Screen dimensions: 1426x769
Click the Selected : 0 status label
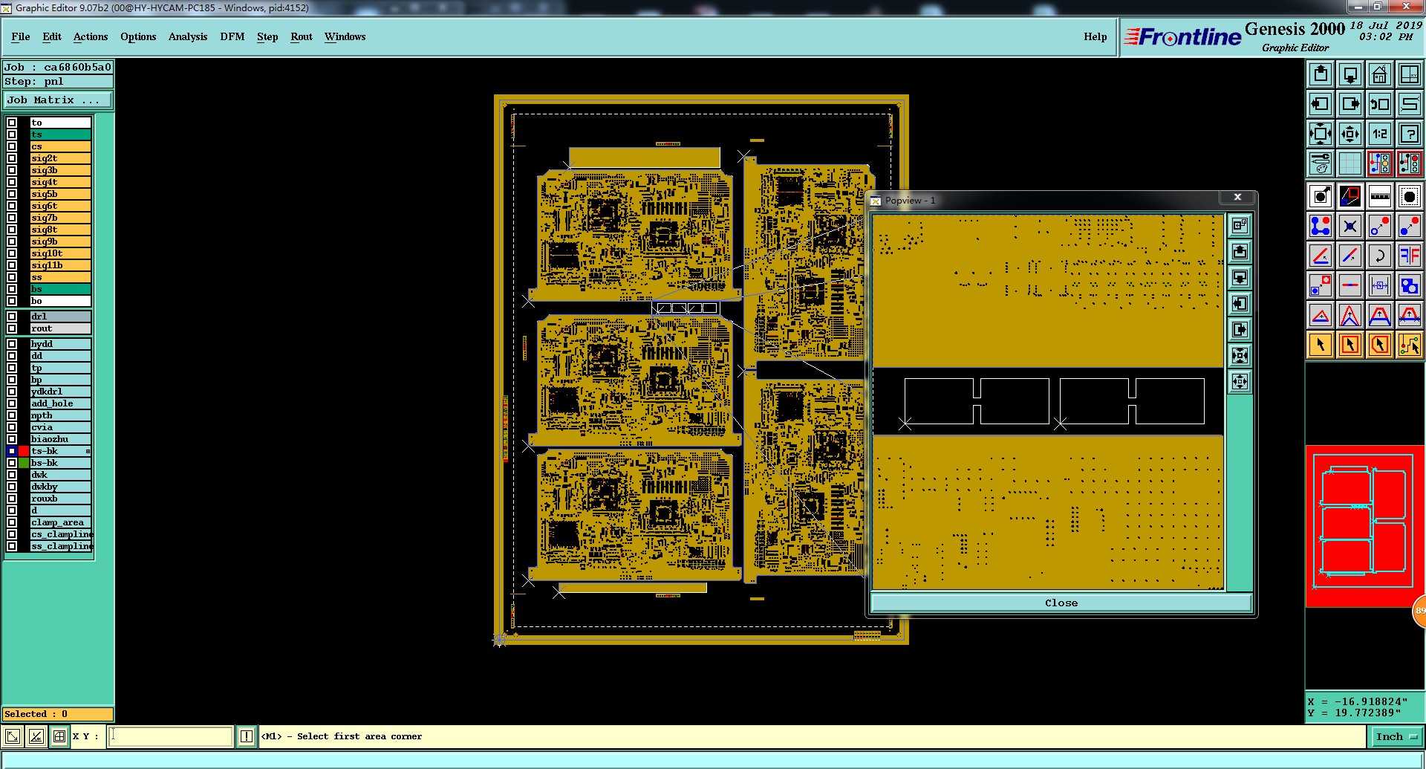(58, 714)
